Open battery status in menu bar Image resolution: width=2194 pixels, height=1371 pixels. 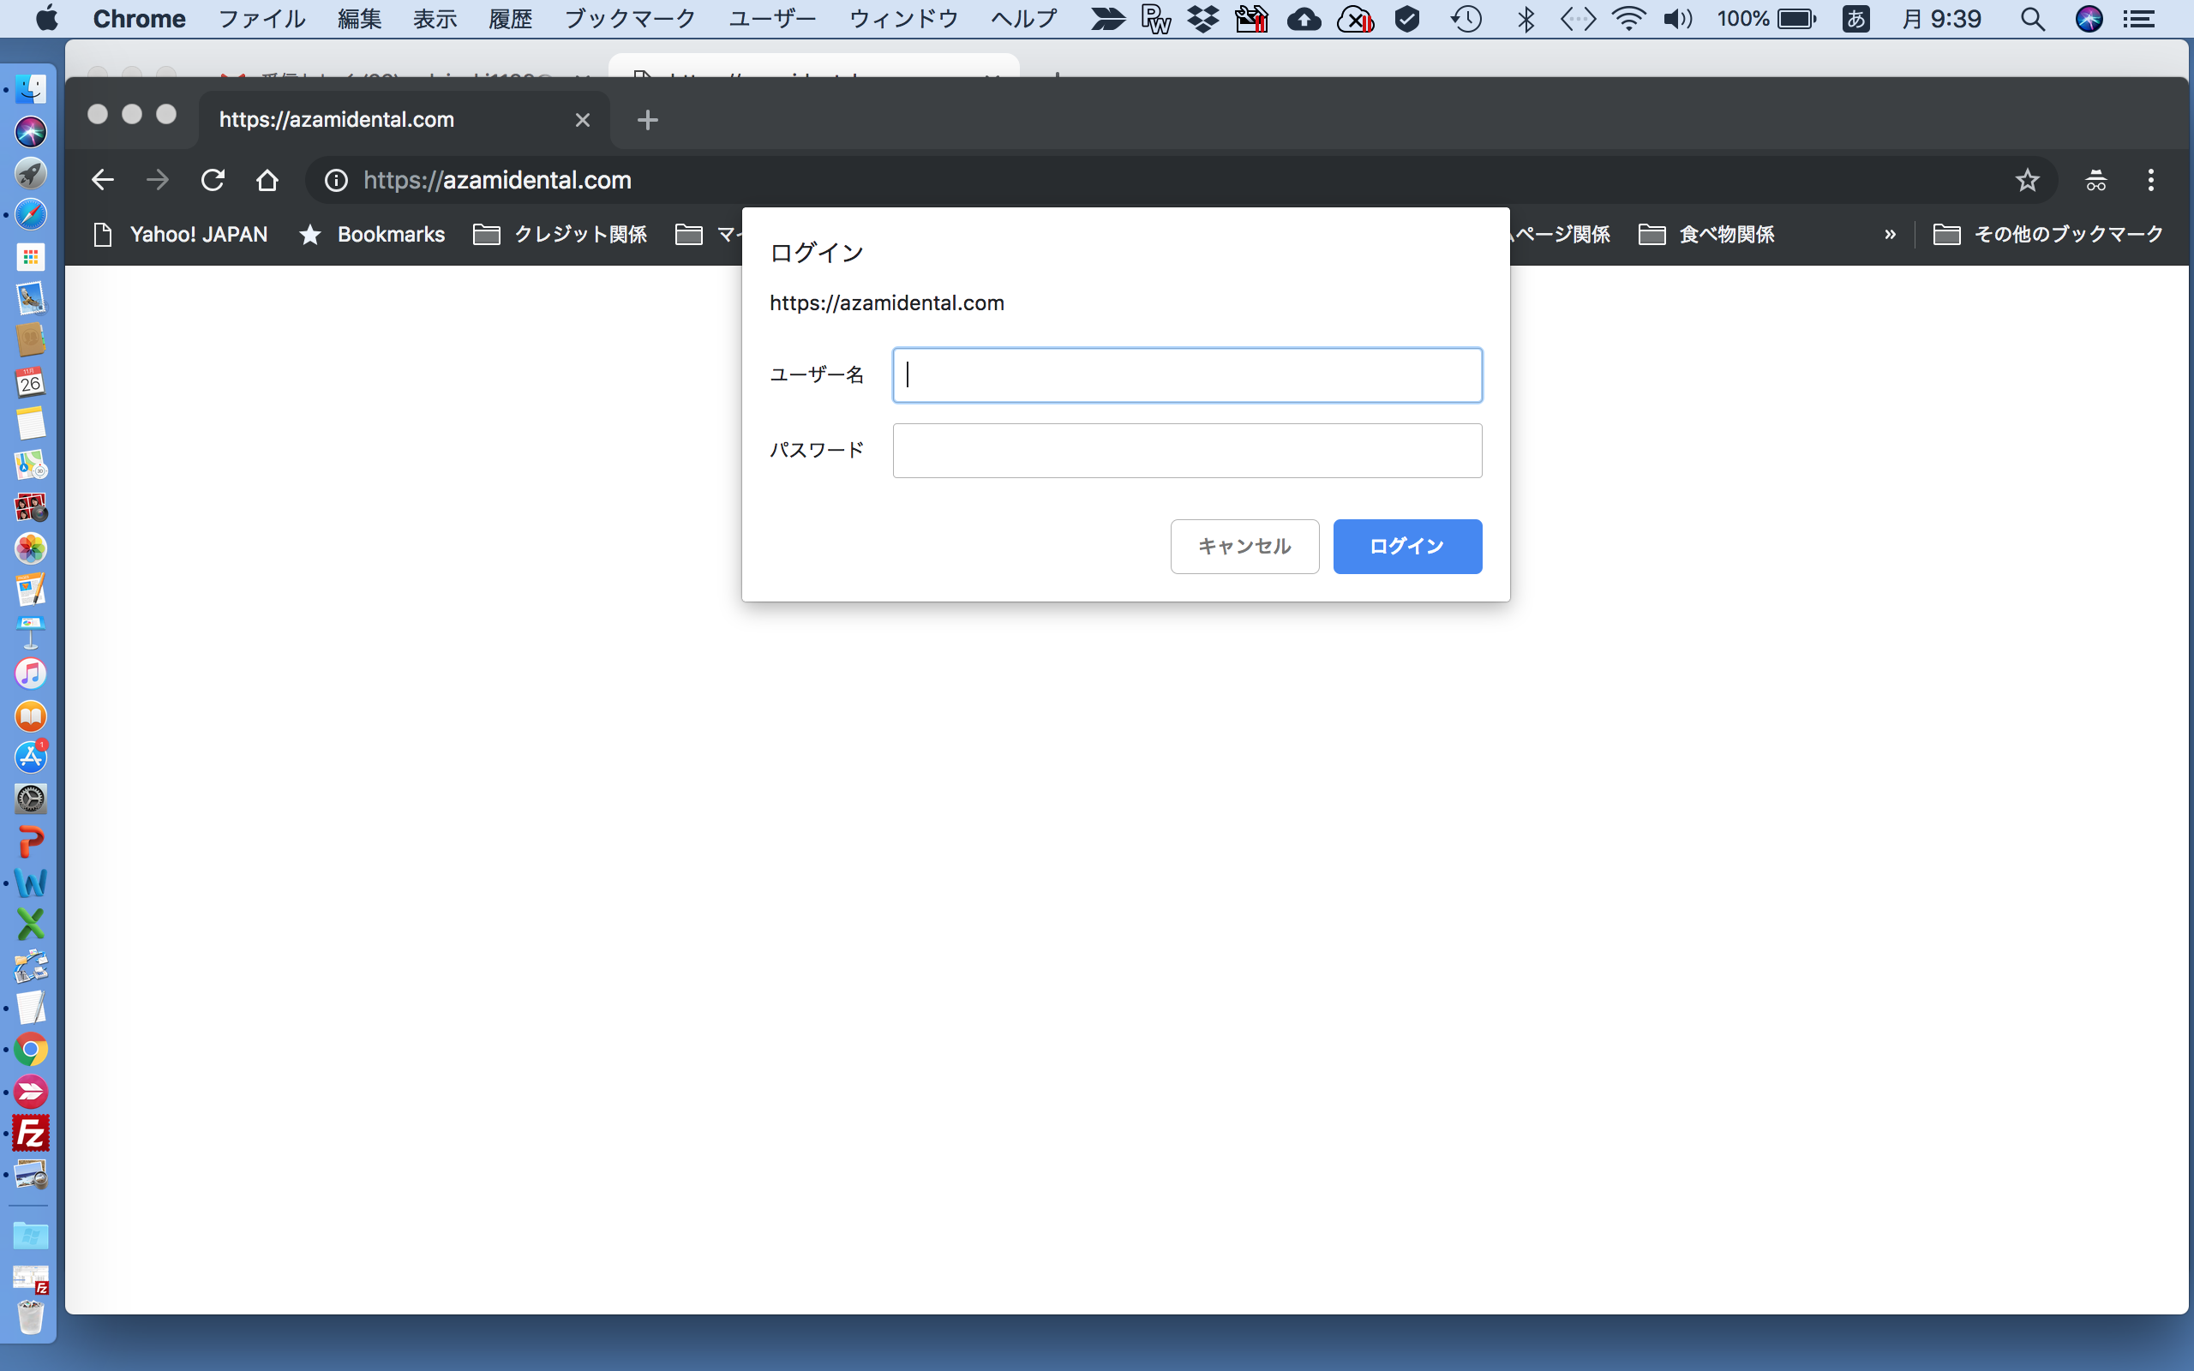pyautogui.click(x=1766, y=19)
